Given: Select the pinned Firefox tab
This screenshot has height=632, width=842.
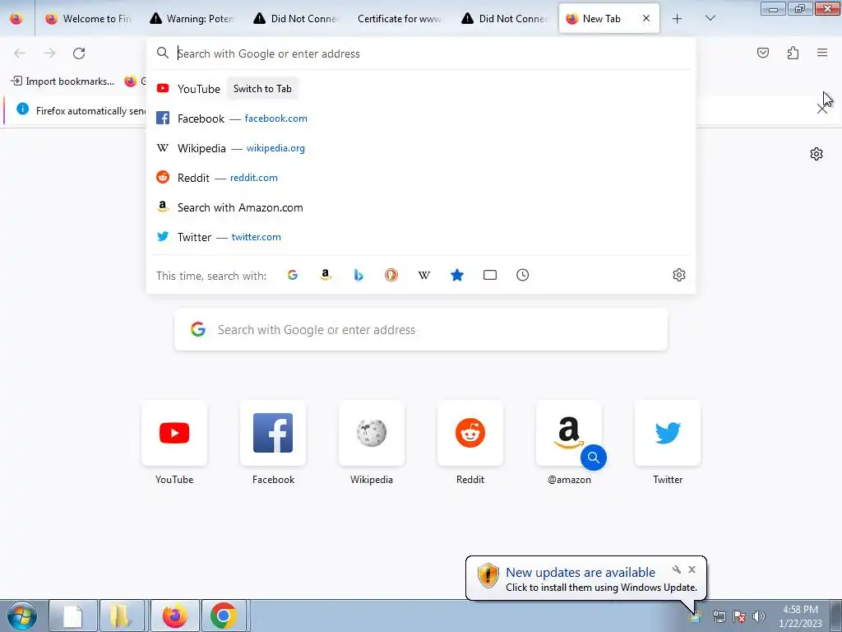Looking at the screenshot, I should click(16, 19).
